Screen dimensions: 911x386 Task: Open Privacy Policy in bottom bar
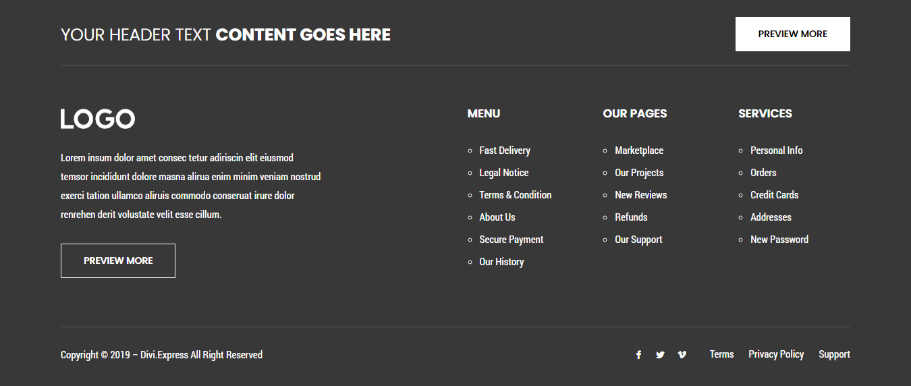click(x=776, y=354)
